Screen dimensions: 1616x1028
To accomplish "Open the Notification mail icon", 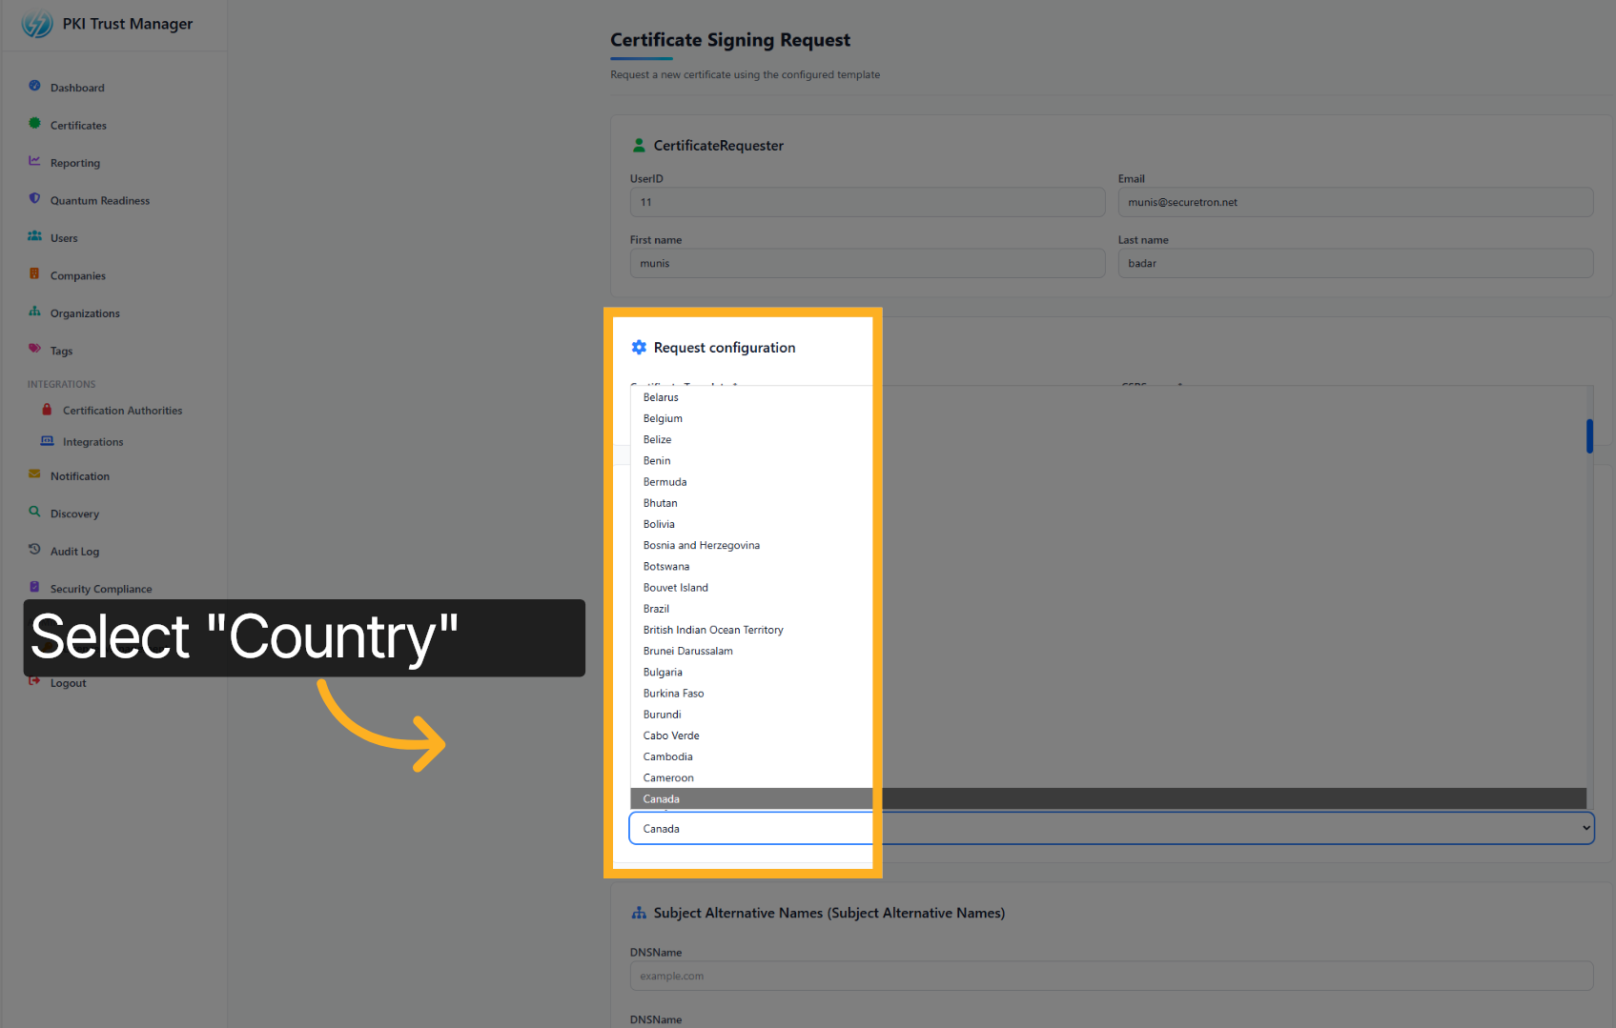I will pos(35,475).
